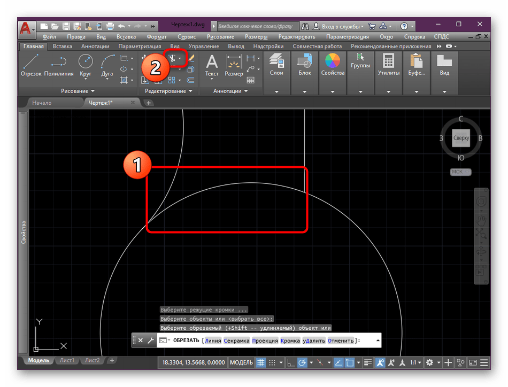
Task: Toggle polar tracking in status bar
Action: tap(303, 362)
